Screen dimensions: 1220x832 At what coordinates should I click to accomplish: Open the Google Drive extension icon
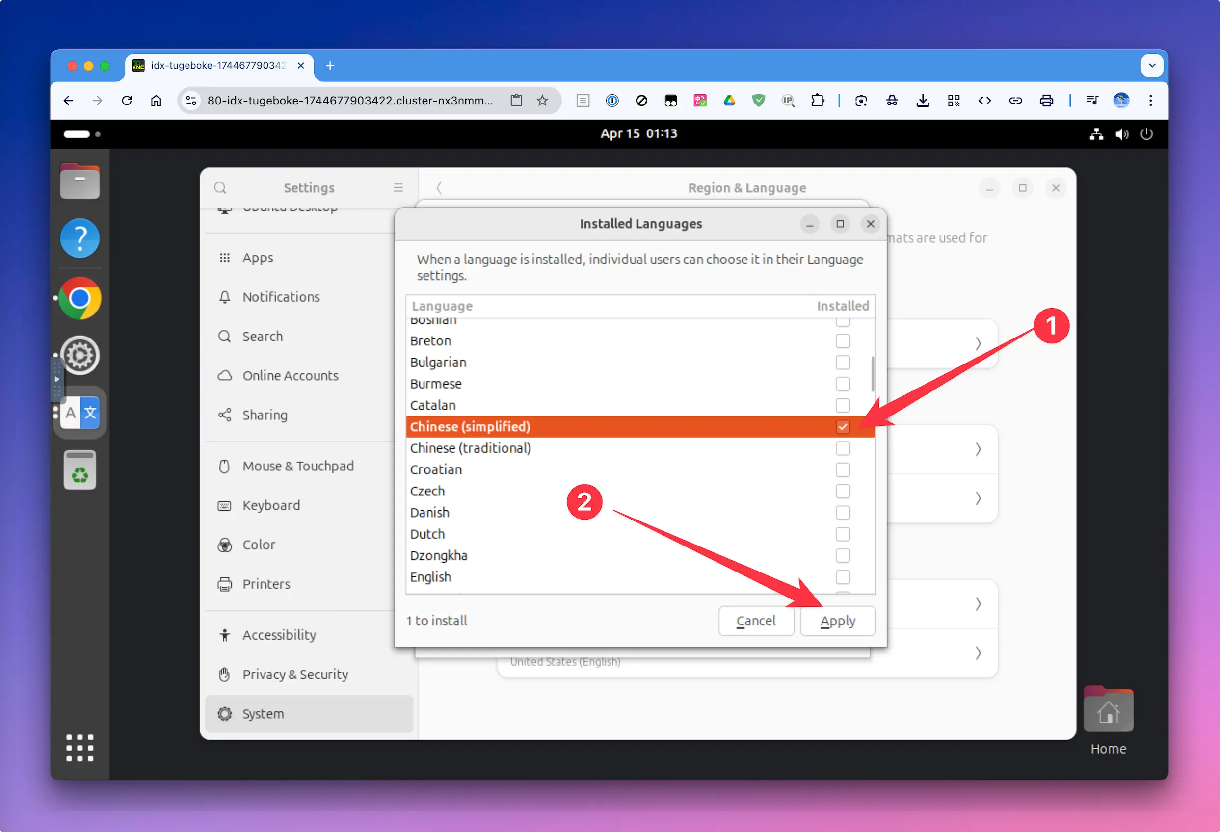(x=729, y=100)
